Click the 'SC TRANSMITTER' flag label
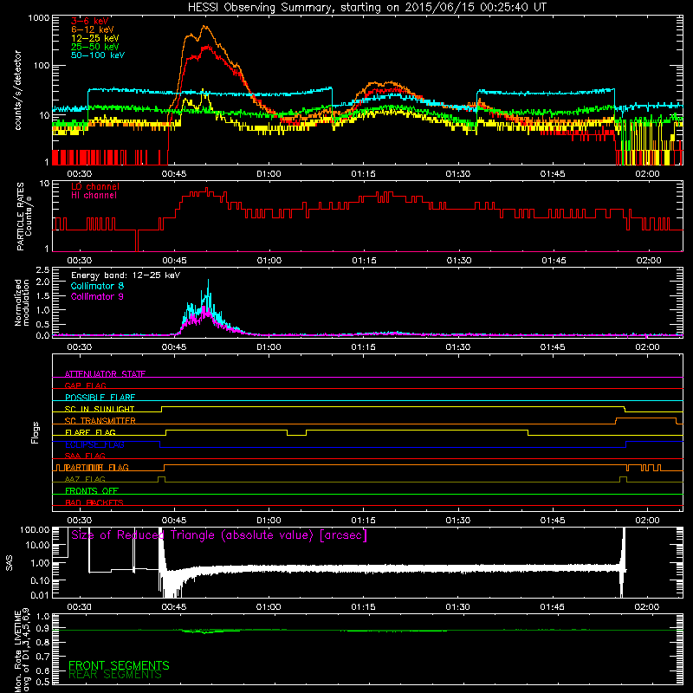693x693 pixels. tap(100, 421)
